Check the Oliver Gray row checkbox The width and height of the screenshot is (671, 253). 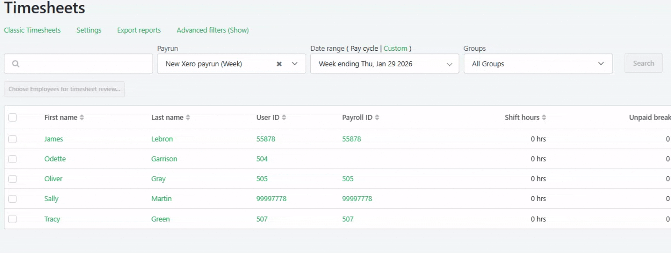(13, 179)
